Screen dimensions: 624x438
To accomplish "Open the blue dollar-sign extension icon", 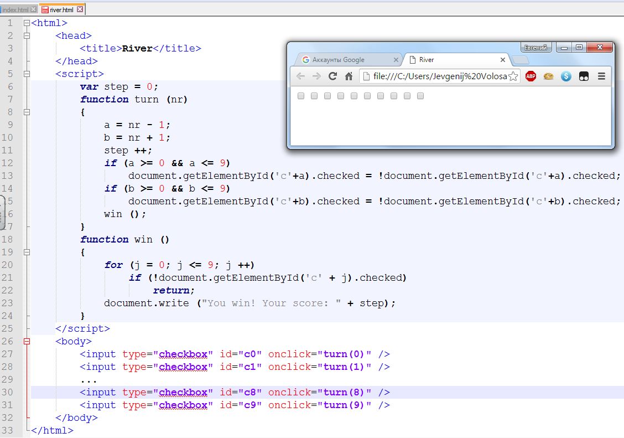I will point(566,76).
